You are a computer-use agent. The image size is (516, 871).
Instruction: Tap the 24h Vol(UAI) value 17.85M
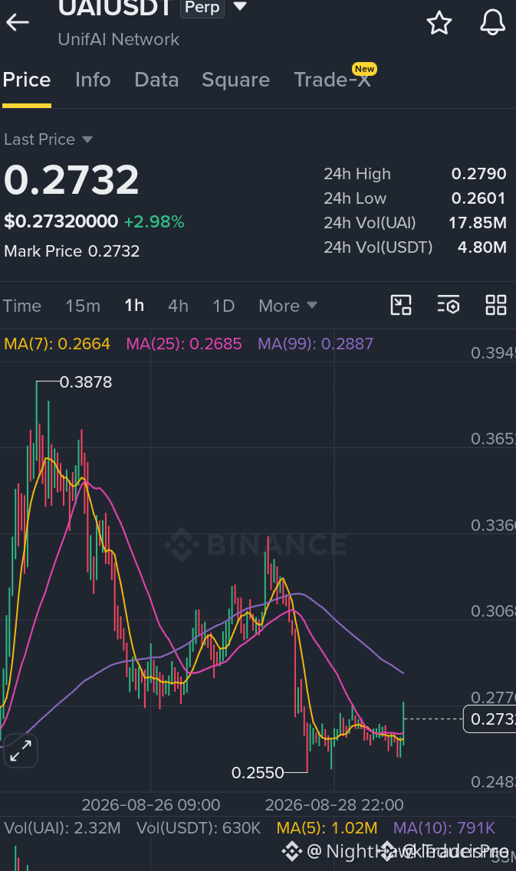click(478, 223)
